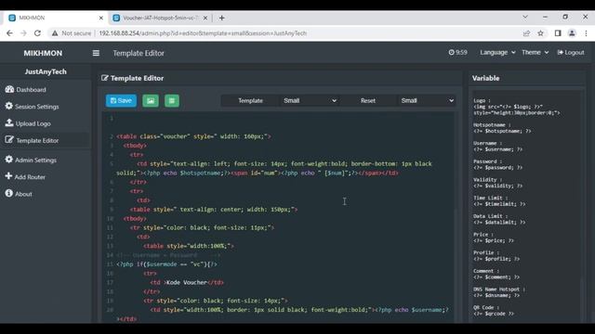Click the $price variable snippet
This screenshot has height=334, width=595.
494,240
